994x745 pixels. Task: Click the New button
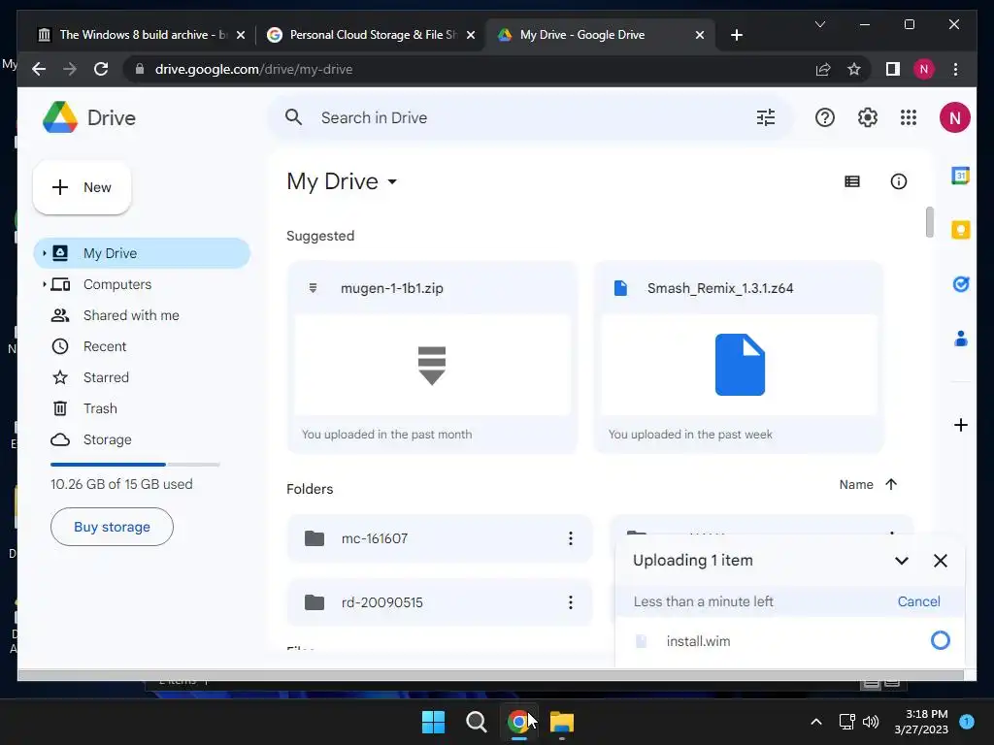click(x=82, y=187)
